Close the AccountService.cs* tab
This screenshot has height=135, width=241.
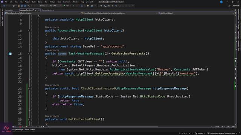pos(39,10)
